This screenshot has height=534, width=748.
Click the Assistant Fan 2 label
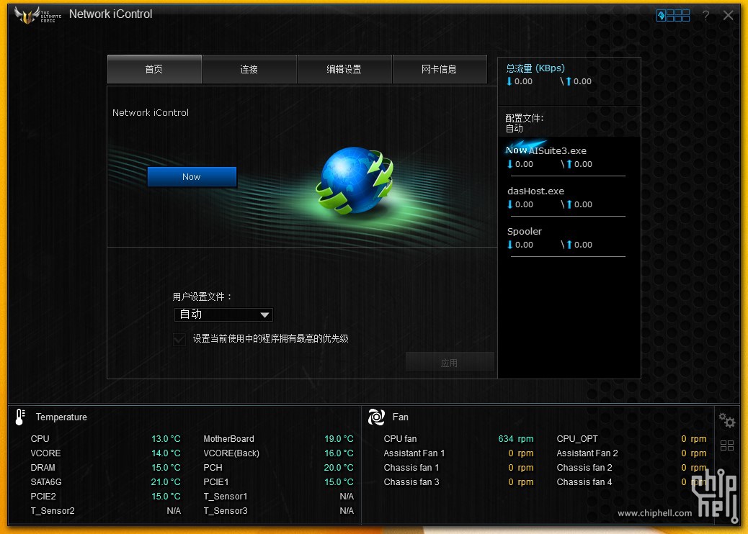[587, 453]
